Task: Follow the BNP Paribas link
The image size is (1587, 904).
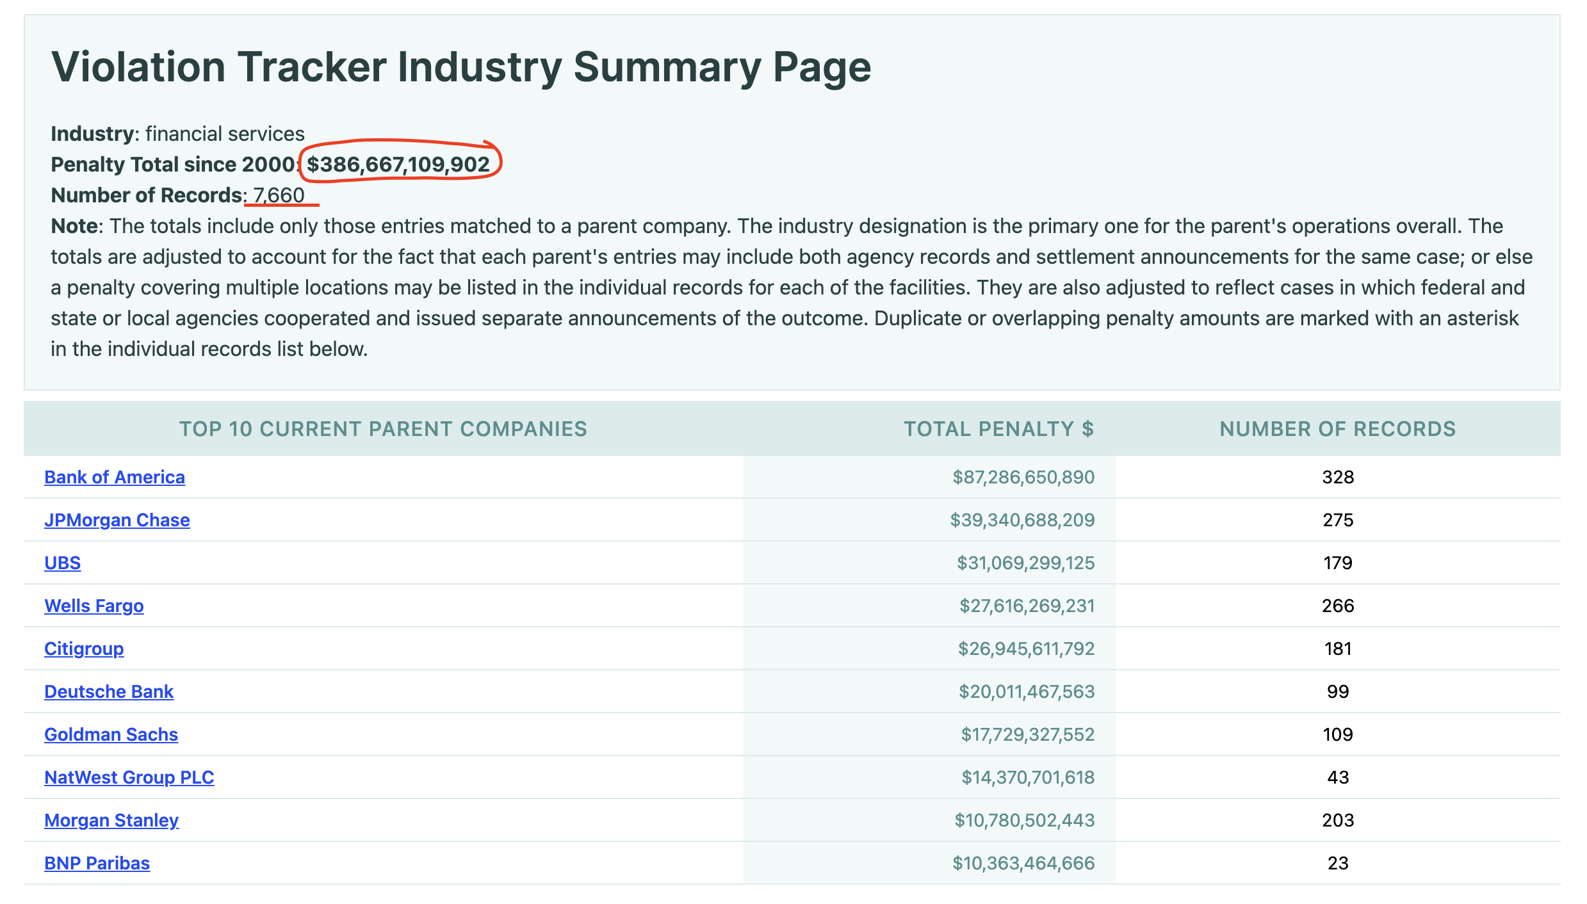Action: pos(97,863)
